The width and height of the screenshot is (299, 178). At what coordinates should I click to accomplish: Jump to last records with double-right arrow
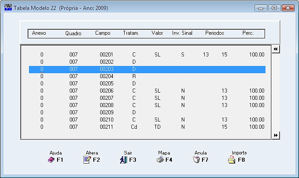tap(275, 135)
